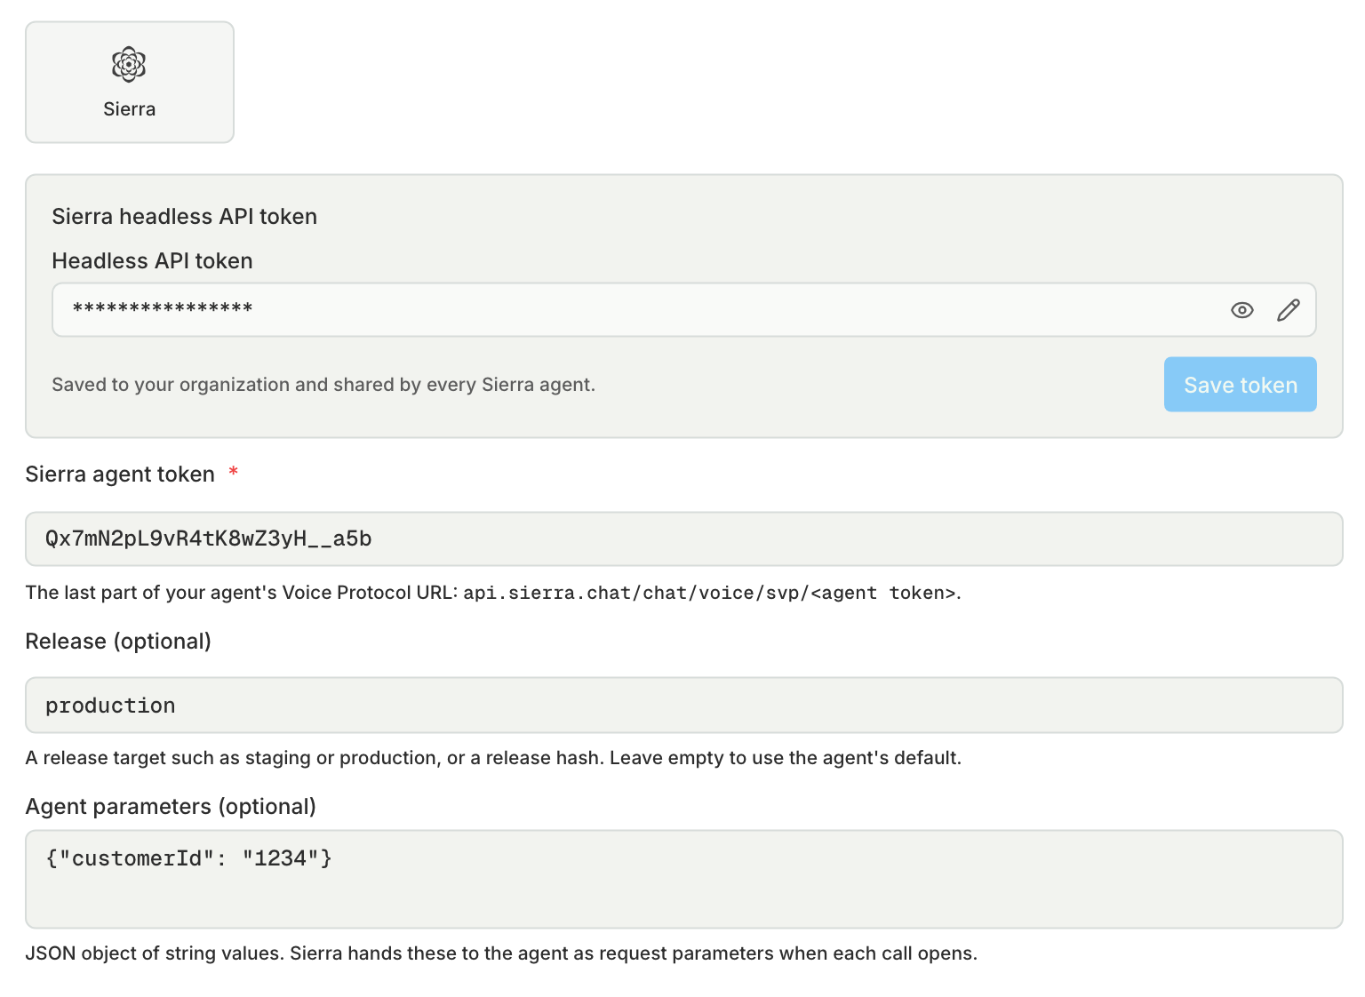Click the 'Headless API token' label
Image resolution: width=1365 pixels, height=997 pixels.
[152, 261]
